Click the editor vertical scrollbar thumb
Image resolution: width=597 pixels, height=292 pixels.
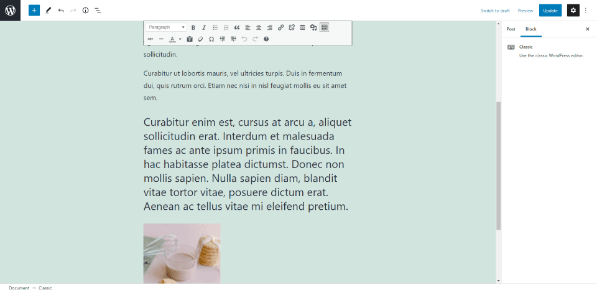(x=498, y=166)
